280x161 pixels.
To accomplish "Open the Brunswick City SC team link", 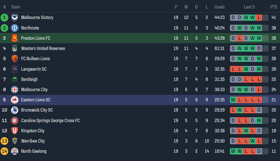I will (37, 110).
